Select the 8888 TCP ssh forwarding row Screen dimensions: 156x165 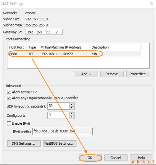(75, 54)
